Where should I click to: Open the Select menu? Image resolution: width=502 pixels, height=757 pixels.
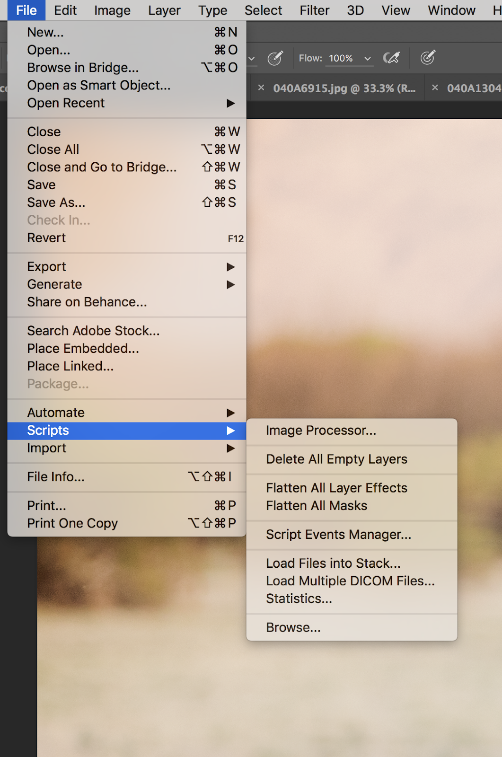point(263,10)
